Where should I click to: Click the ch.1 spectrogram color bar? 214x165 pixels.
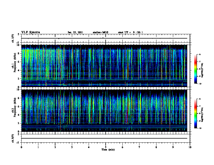195,69
